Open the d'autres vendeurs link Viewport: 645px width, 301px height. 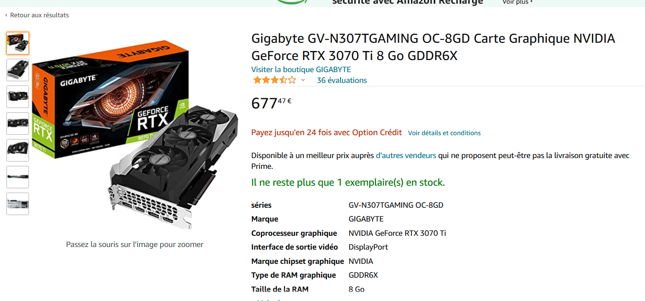click(x=406, y=155)
